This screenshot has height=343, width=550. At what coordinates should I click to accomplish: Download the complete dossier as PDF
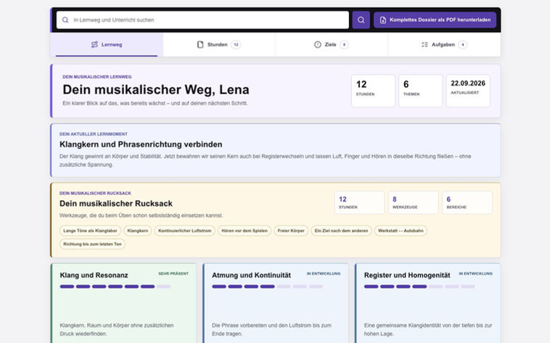pos(435,20)
